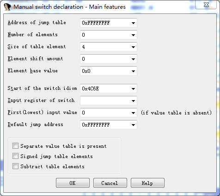The image size is (220, 196).
Task: Expand Start of the switch idiom dropdown
Action: pyautogui.click(x=133, y=89)
